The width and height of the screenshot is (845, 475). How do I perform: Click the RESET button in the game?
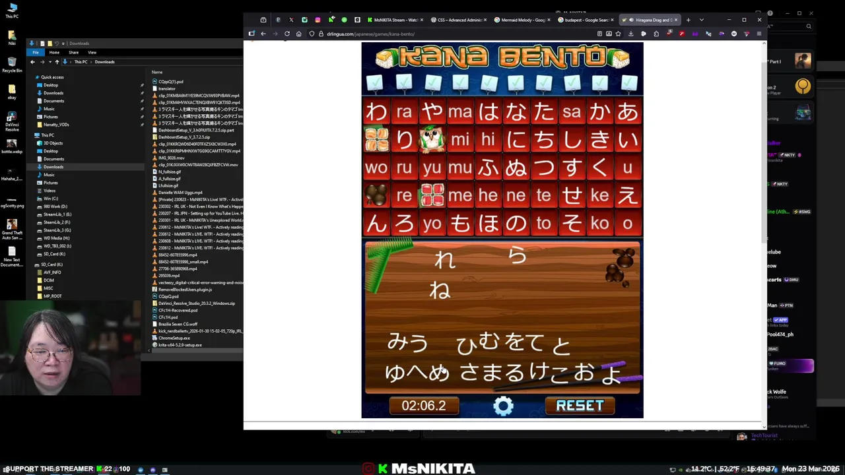(x=580, y=406)
